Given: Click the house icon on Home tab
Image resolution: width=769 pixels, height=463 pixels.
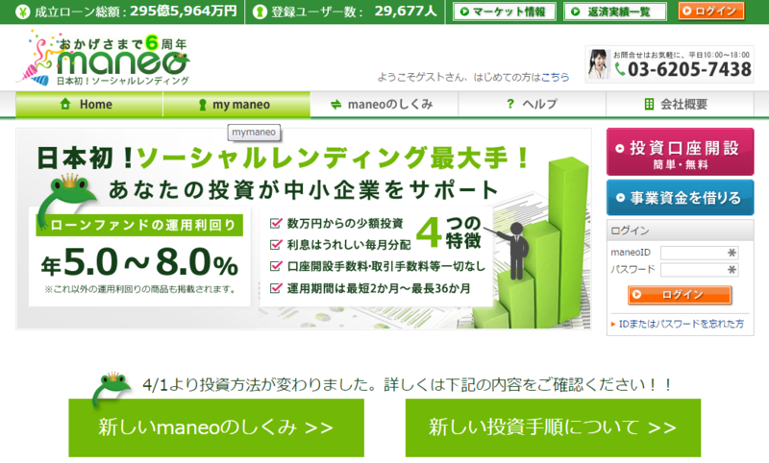Looking at the screenshot, I should pyautogui.click(x=65, y=104).
